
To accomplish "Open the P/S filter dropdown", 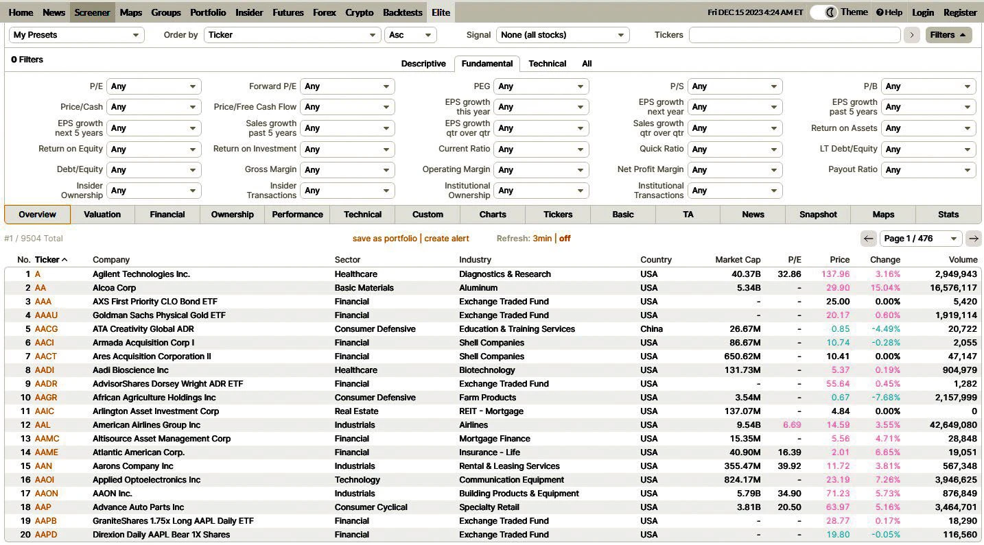I will point(735,86).
